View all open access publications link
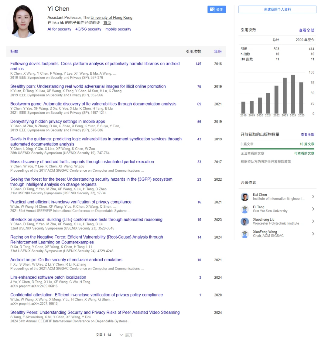328x352 pixels. coord(307,135)
